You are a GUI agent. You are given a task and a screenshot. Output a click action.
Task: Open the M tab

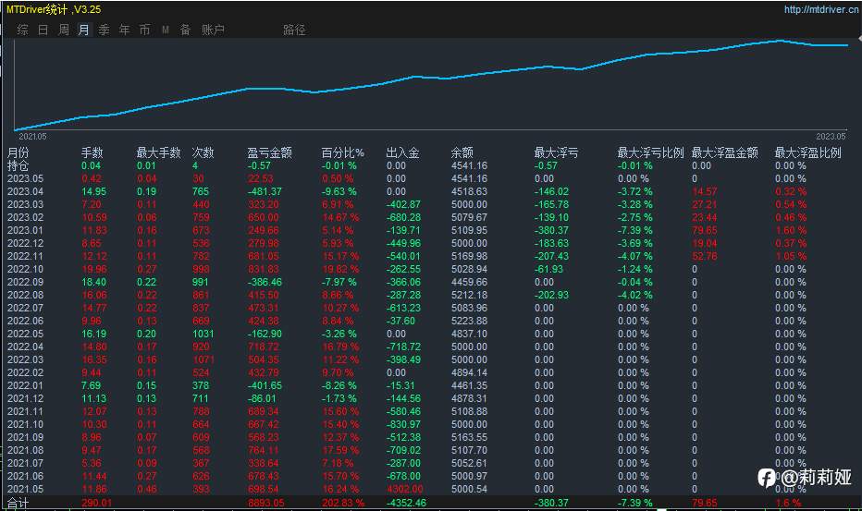tap(165, 30)
